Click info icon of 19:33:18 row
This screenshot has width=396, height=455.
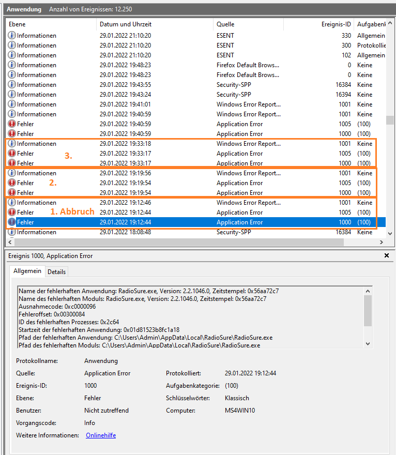click(x=11, y=144)
